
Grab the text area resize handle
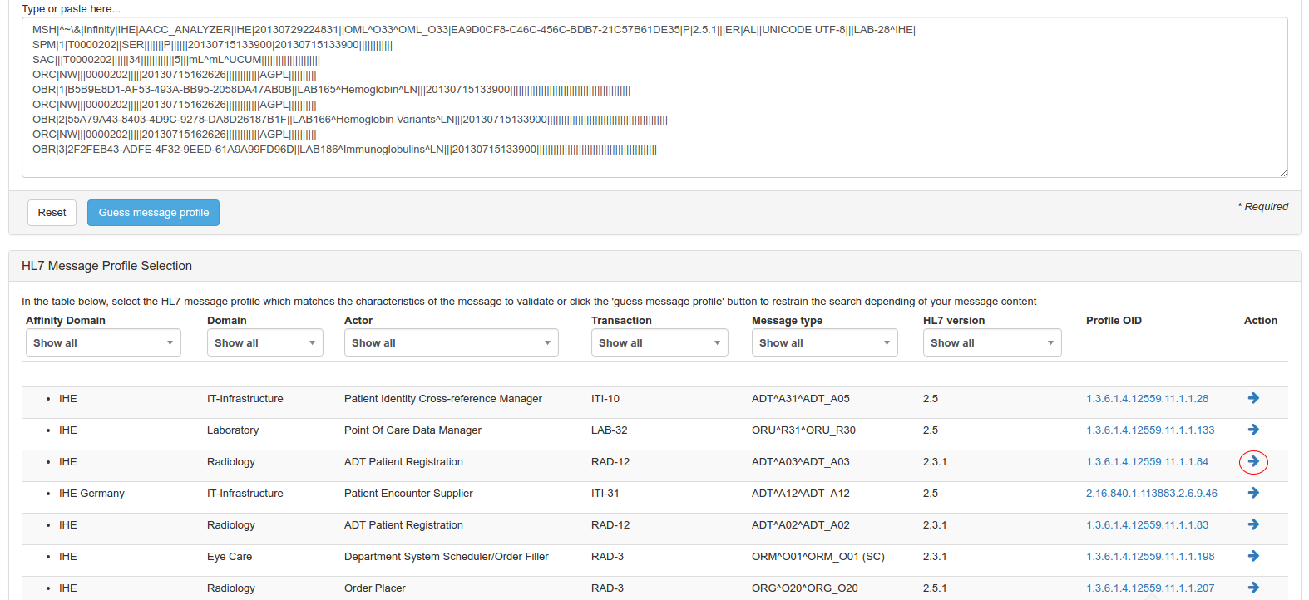pyautogui.click(x=1283, y=173)
